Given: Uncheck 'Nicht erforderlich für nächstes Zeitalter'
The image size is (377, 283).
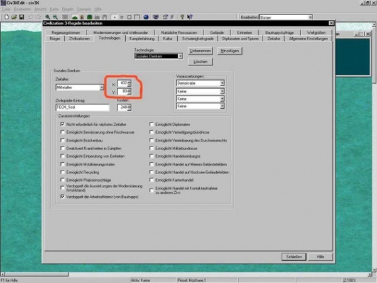Looking at the screenshot, I should 62,125.
